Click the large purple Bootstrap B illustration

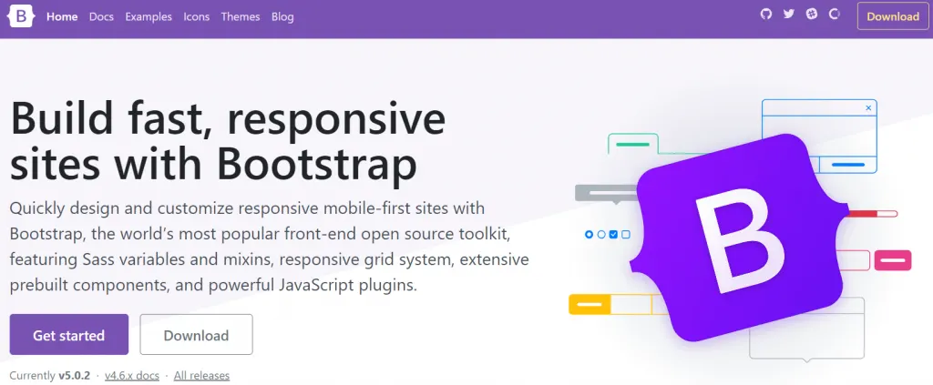point(740,238)
